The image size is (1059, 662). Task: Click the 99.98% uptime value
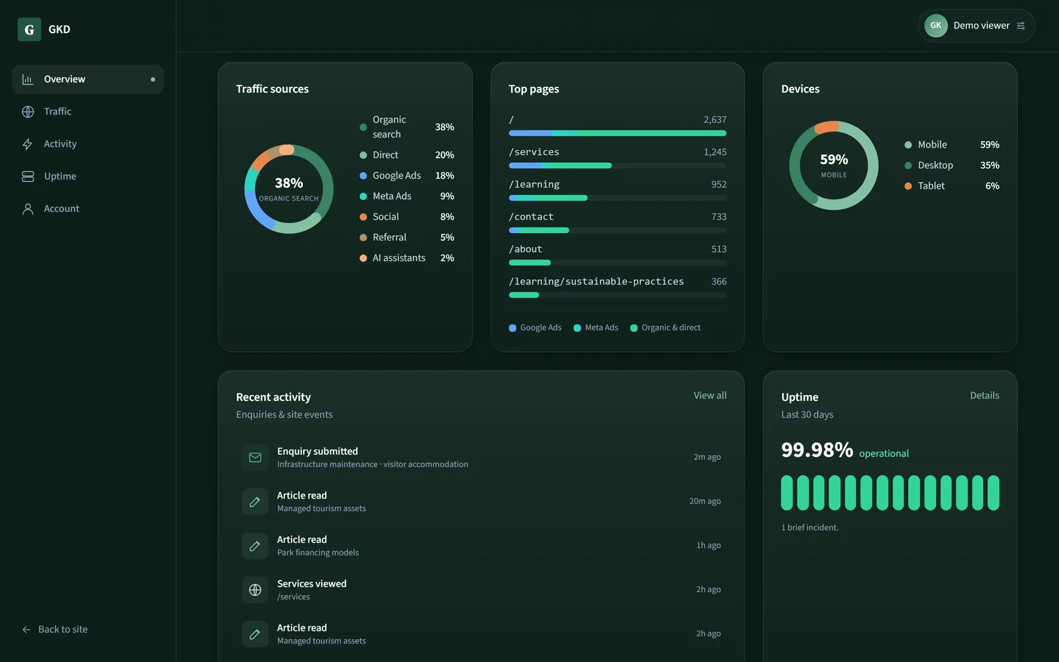(x=817, y=450)
